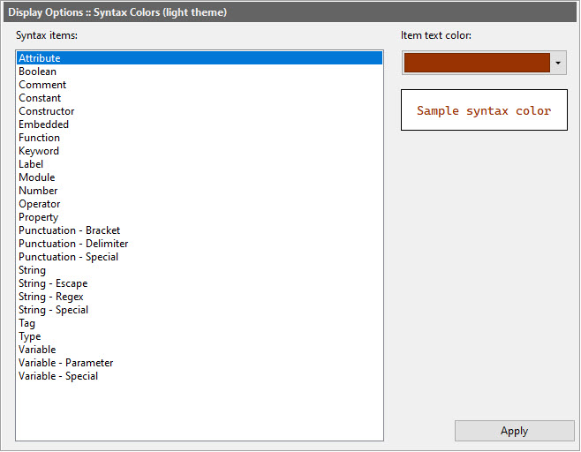Viewport: 581px width, 452px height.
Task: Select the Attribute syntax item
Action: (x=200, y=58)
